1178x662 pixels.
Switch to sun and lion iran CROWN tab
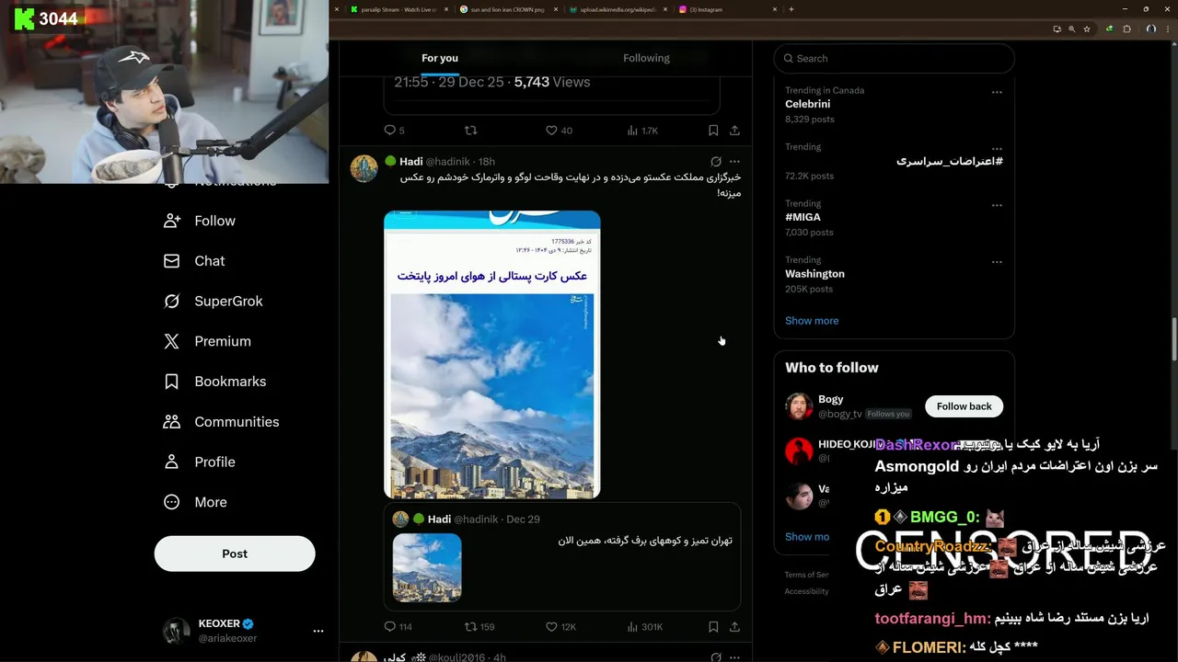point(506,9)
